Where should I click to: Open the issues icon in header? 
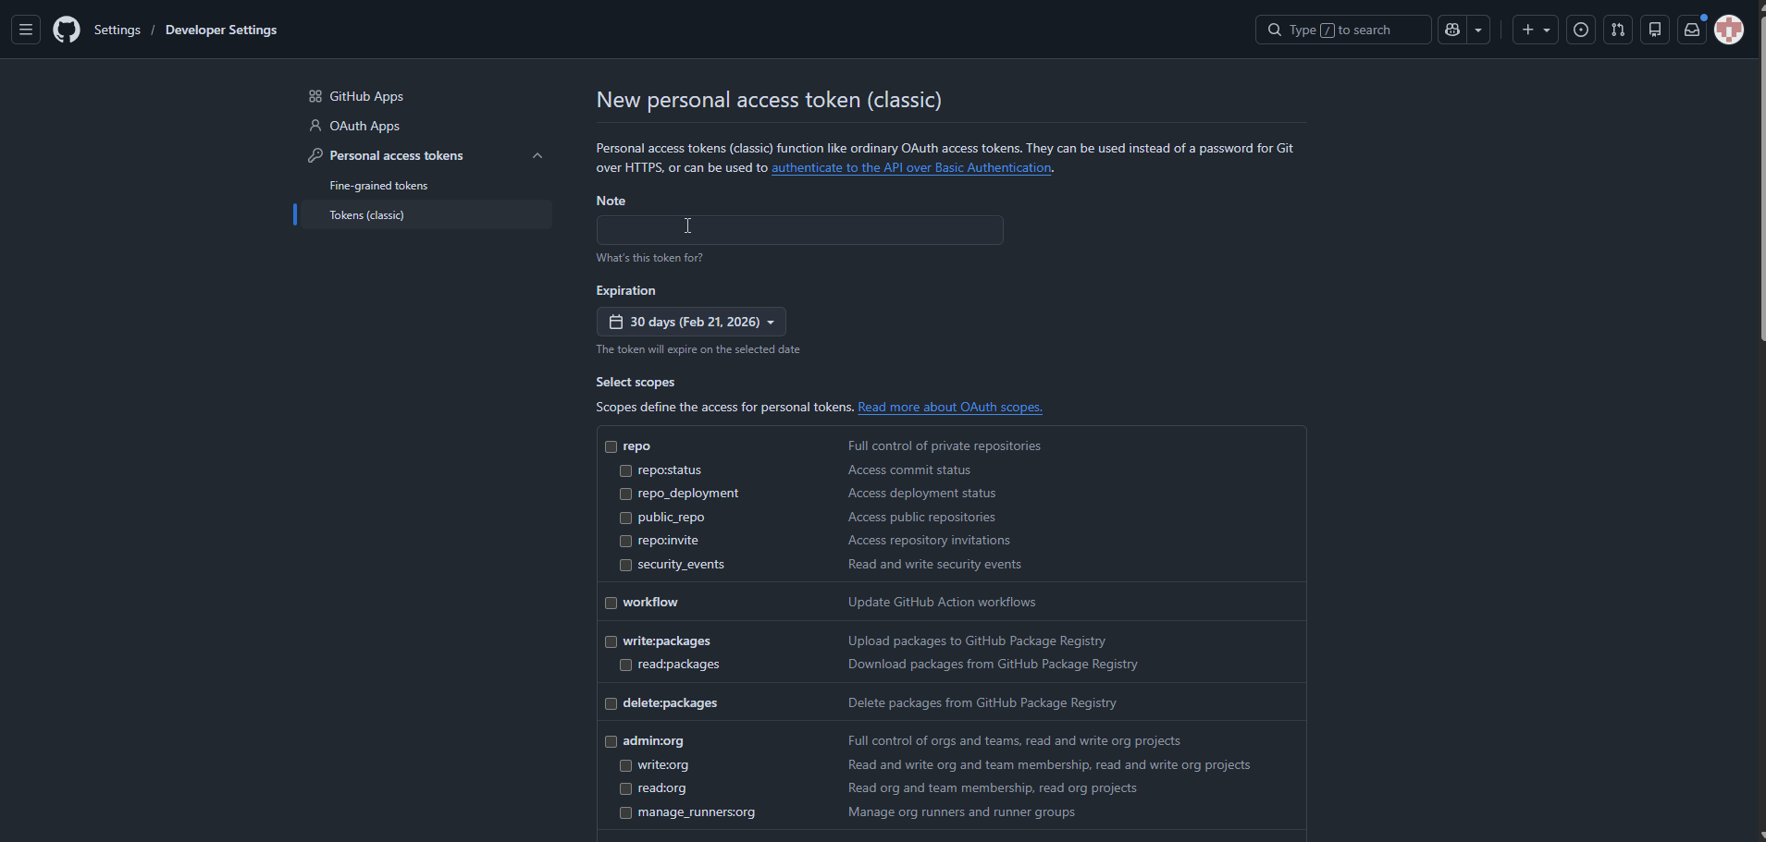pyautogui.click(x=1581, y=30)
